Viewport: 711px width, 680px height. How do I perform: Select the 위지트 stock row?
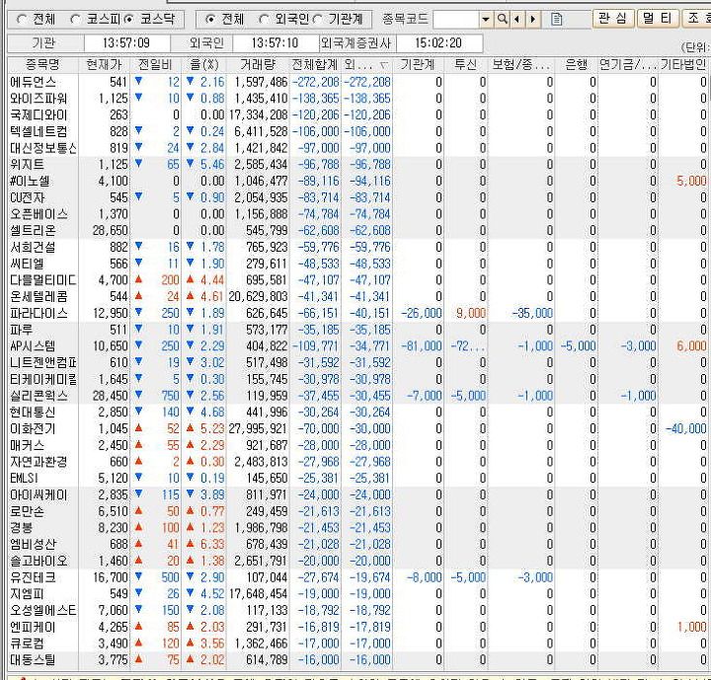coord(358,165)
